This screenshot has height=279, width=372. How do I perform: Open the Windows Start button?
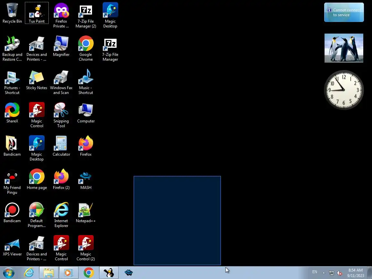pyautogui.click(x=8, y=273)
